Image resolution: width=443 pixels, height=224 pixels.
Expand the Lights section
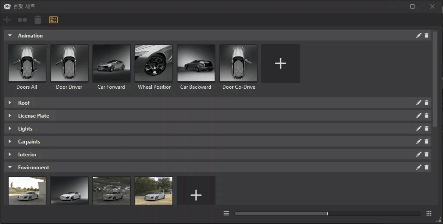coord(10,129)
